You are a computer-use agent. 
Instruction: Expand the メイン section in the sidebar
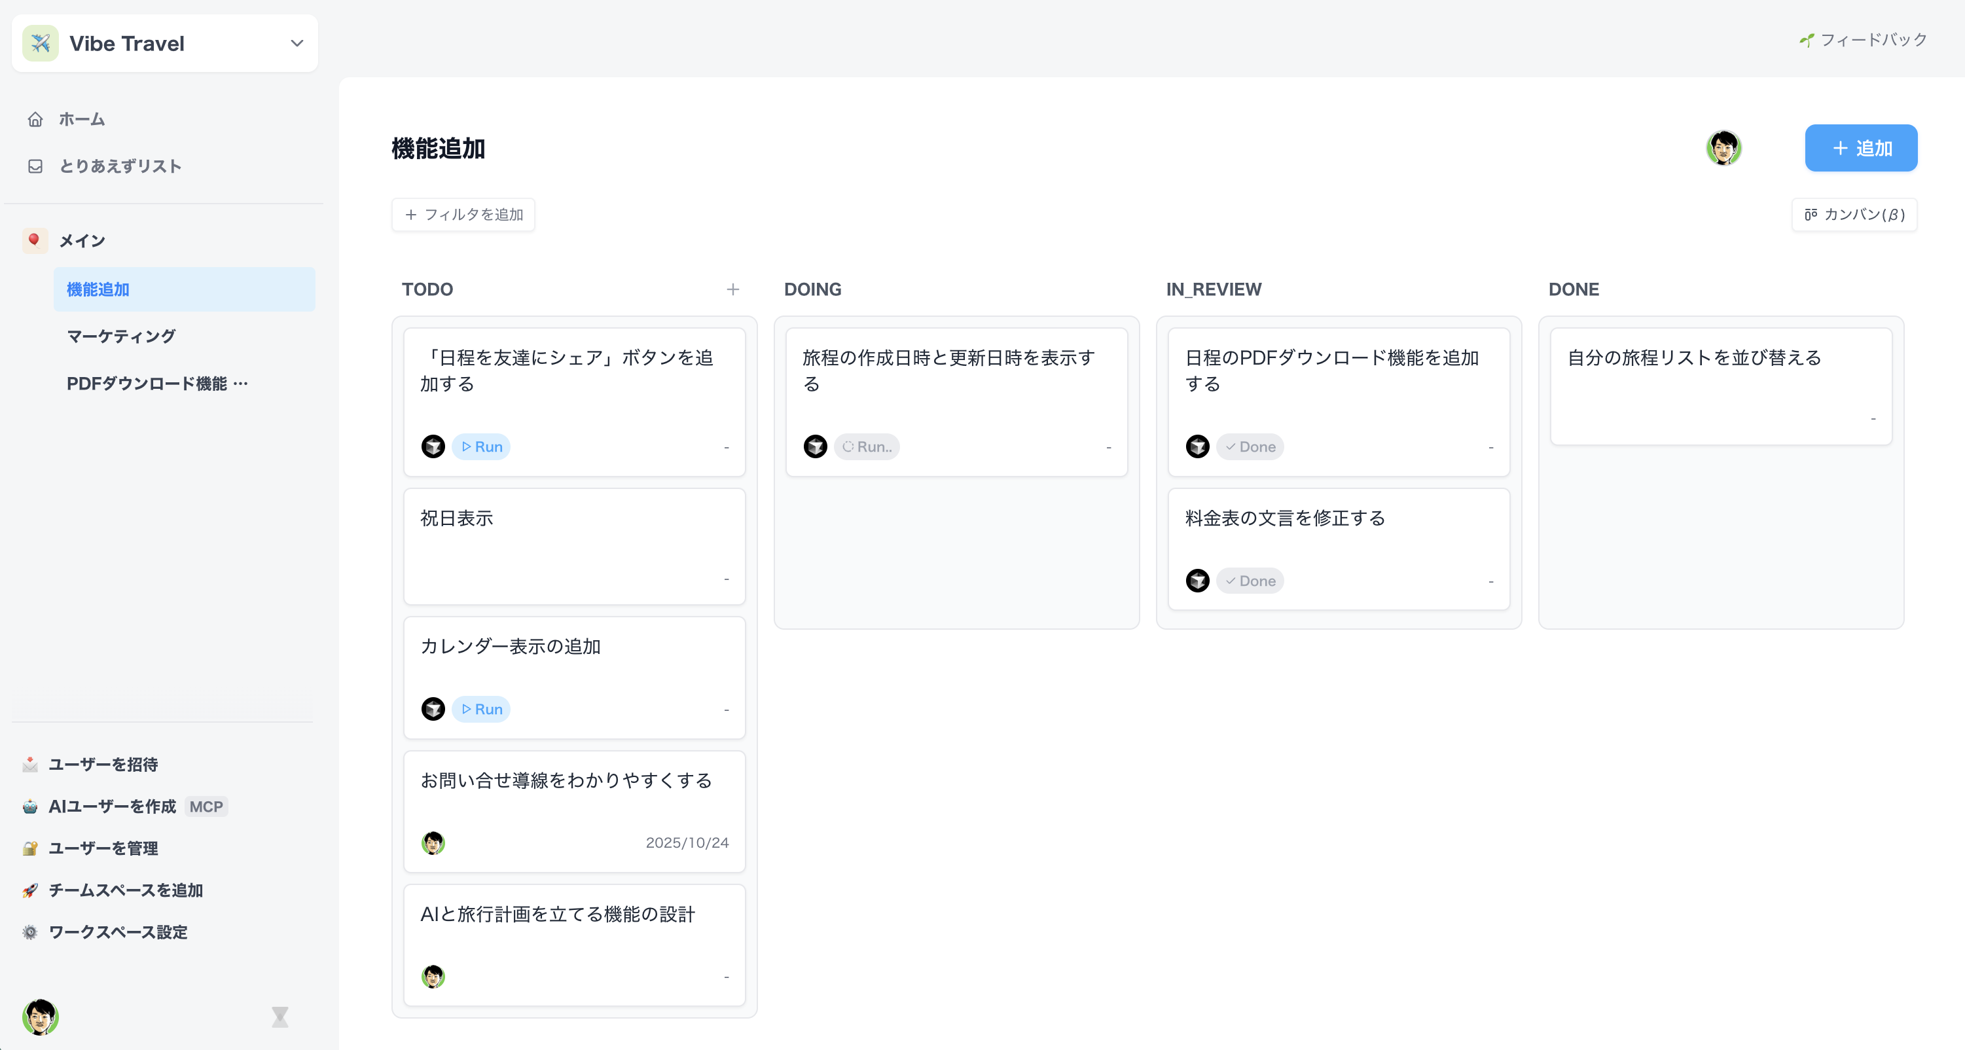82,240
